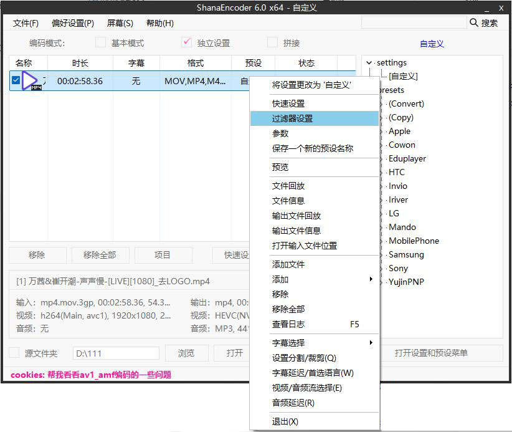Click the cookies AV1 amf link
Image resolution: width=512 pixels, height=432 pixels.
(91, 375)
